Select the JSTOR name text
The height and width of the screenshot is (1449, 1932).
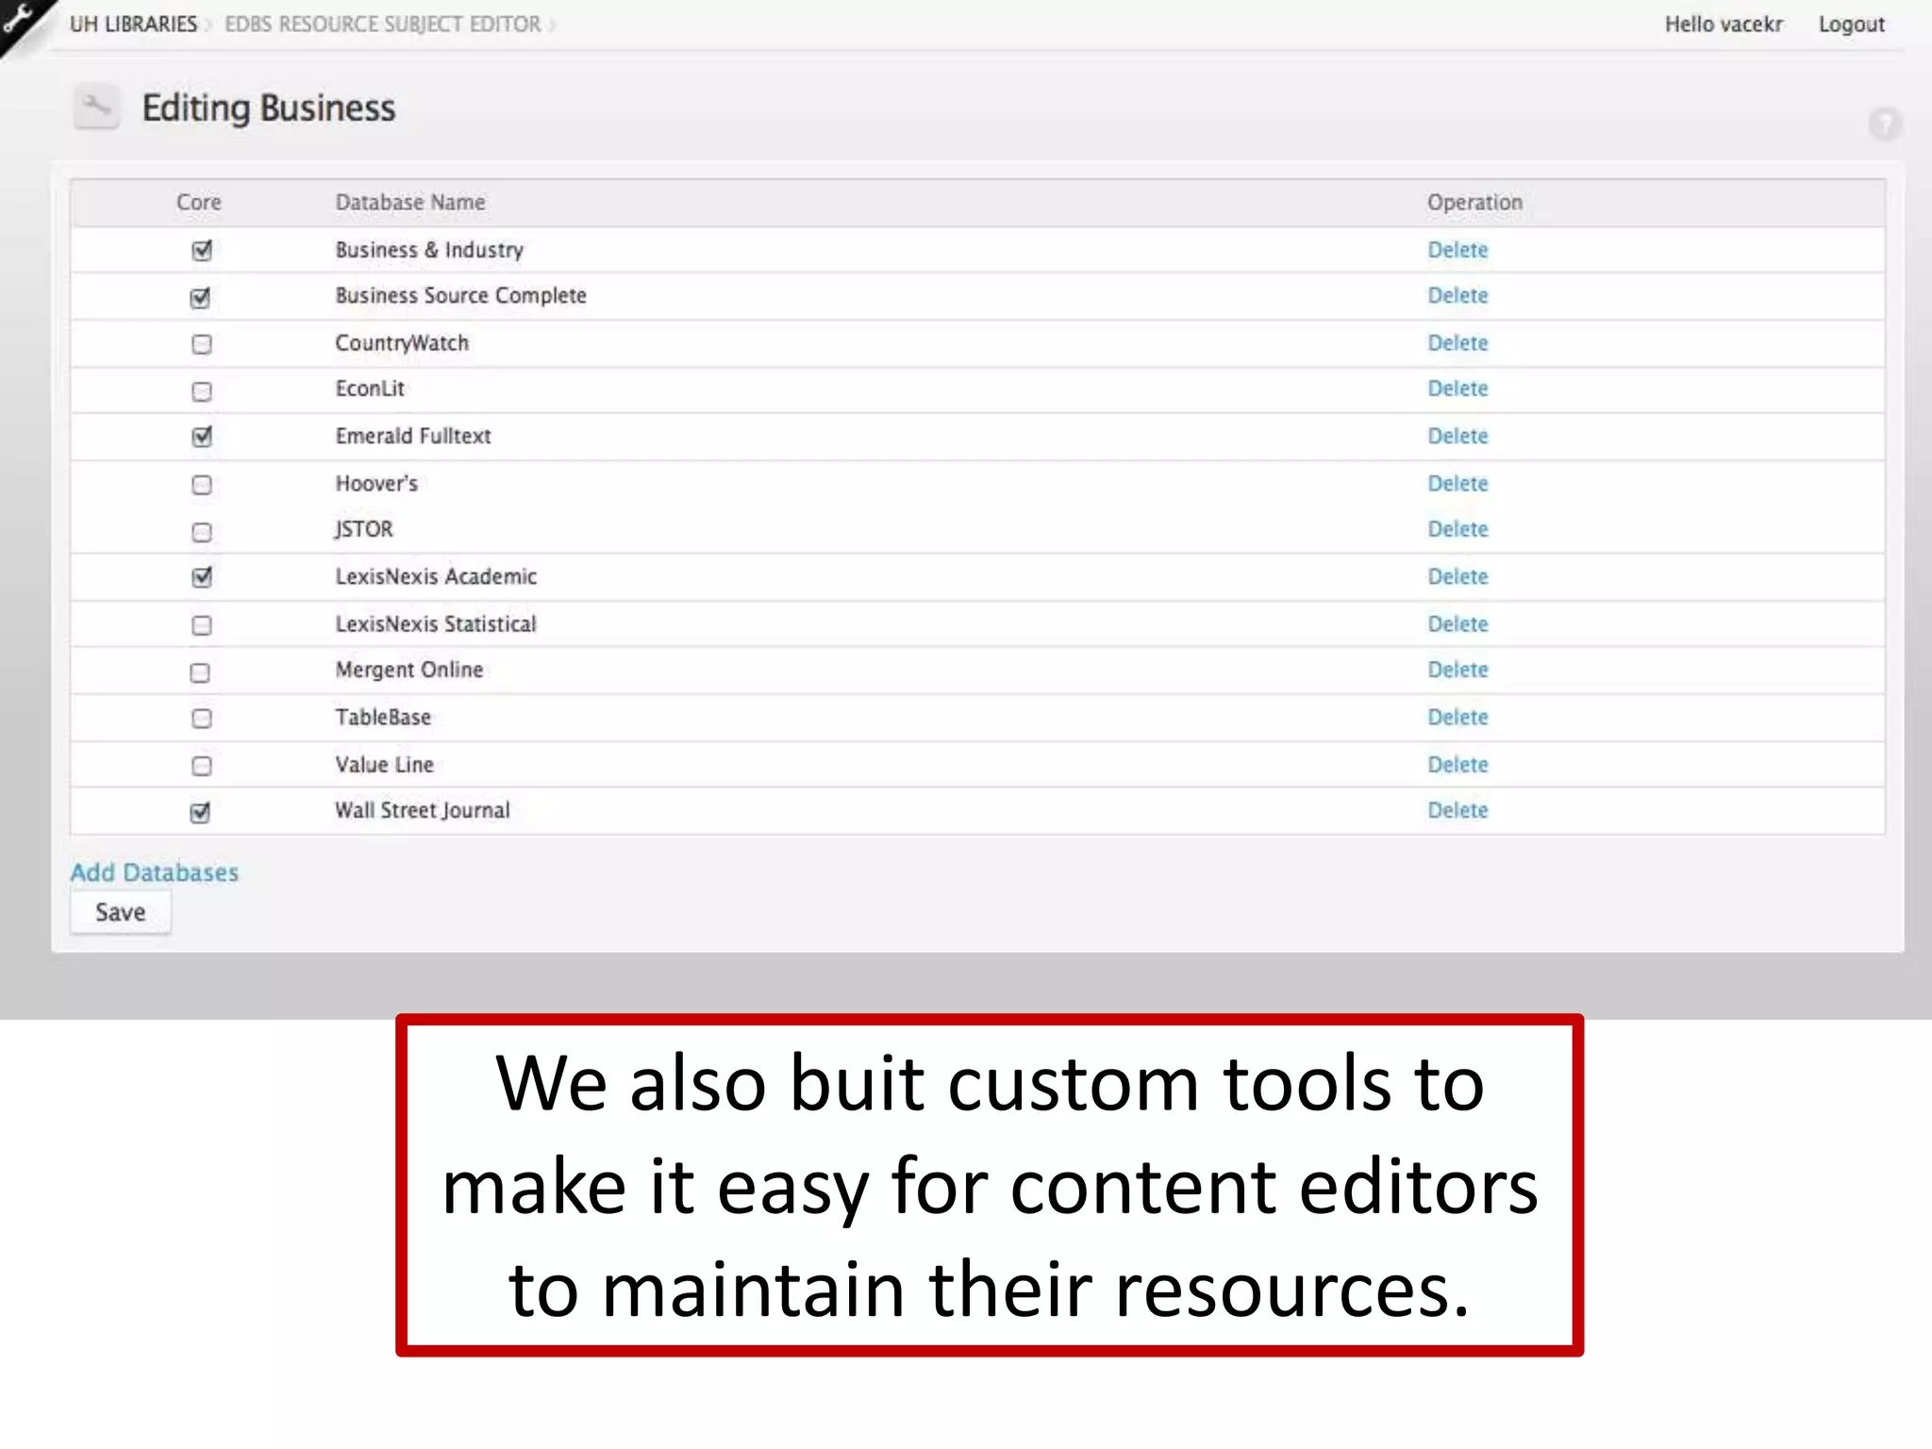point(363,529)
